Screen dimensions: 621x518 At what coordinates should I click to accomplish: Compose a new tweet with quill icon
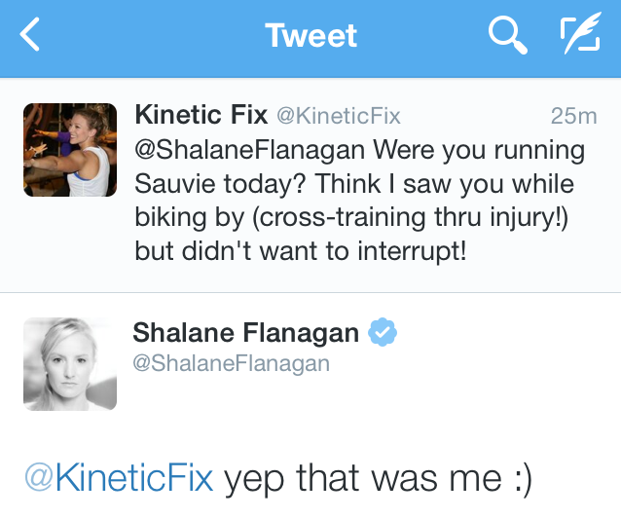(579, 36)
